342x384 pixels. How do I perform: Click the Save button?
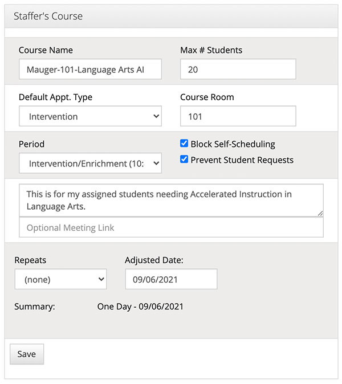(x=27, y=354)
